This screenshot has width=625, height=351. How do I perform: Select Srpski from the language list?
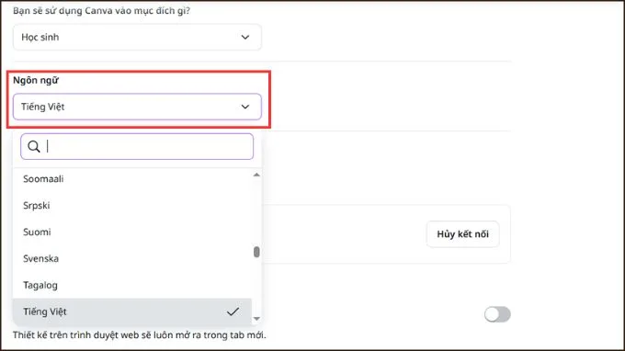click(x=132, y=206)
